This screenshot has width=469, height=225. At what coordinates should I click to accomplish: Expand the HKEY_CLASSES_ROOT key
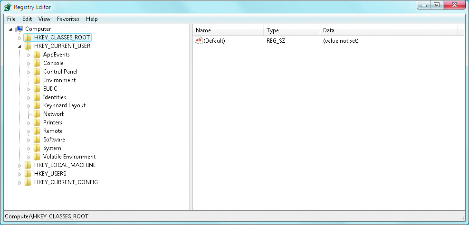pos(20,38)
